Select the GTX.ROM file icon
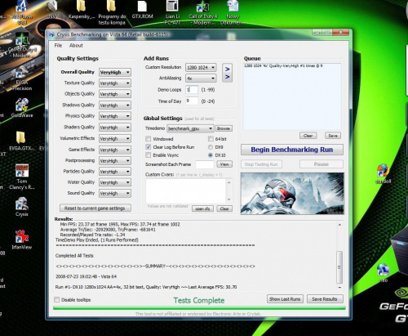Viewport: 408px width, 336px height. [x=142, y=10]
